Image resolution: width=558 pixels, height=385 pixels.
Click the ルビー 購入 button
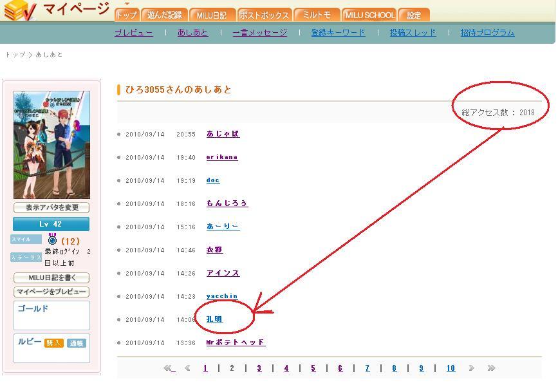click(54, 343)
